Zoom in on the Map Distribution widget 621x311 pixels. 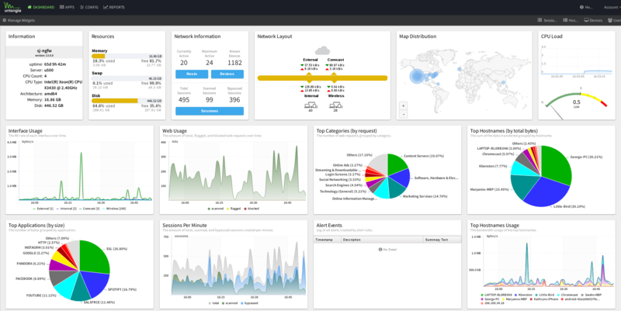click(x=402, y=105)
